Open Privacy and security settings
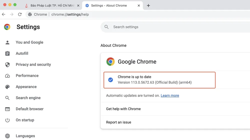The width and height of the screenshot is (250, 140). (33, 65)
